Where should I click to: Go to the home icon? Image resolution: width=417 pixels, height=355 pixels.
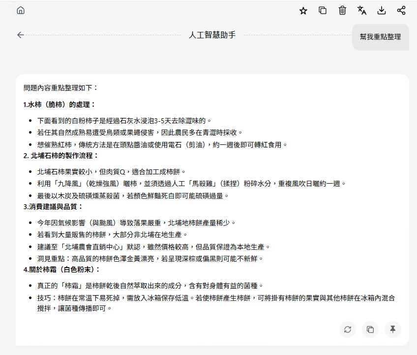[x=21, y=10]
